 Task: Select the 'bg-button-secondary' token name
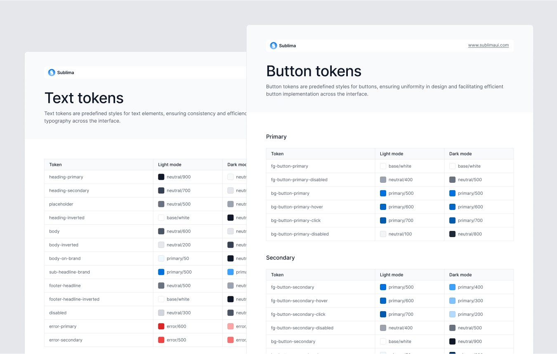293,342
